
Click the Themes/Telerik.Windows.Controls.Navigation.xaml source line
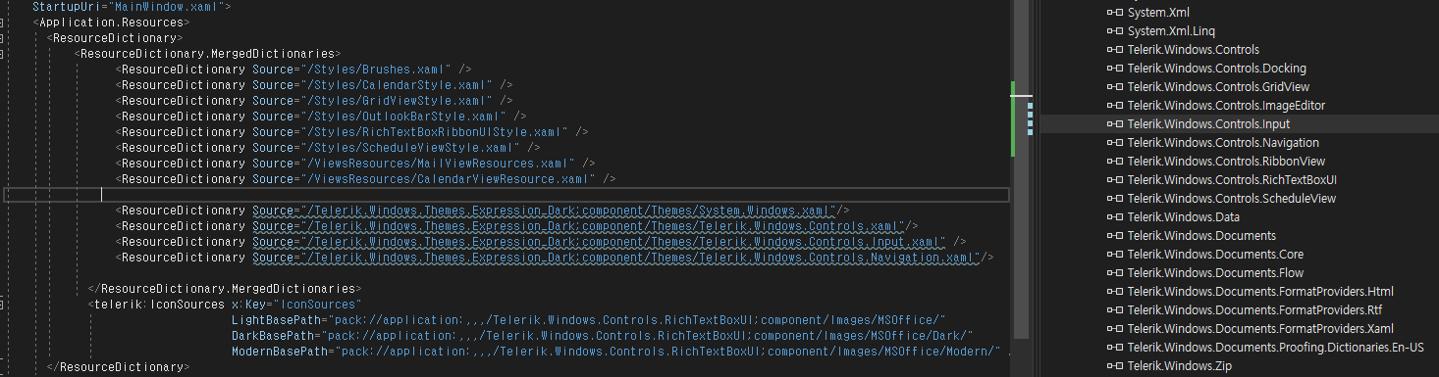tap(556, 258)
